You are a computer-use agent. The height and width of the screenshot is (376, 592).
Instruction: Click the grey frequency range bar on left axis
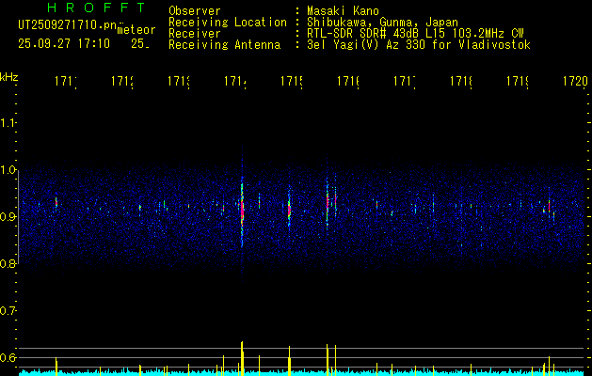tap(18, 217)
